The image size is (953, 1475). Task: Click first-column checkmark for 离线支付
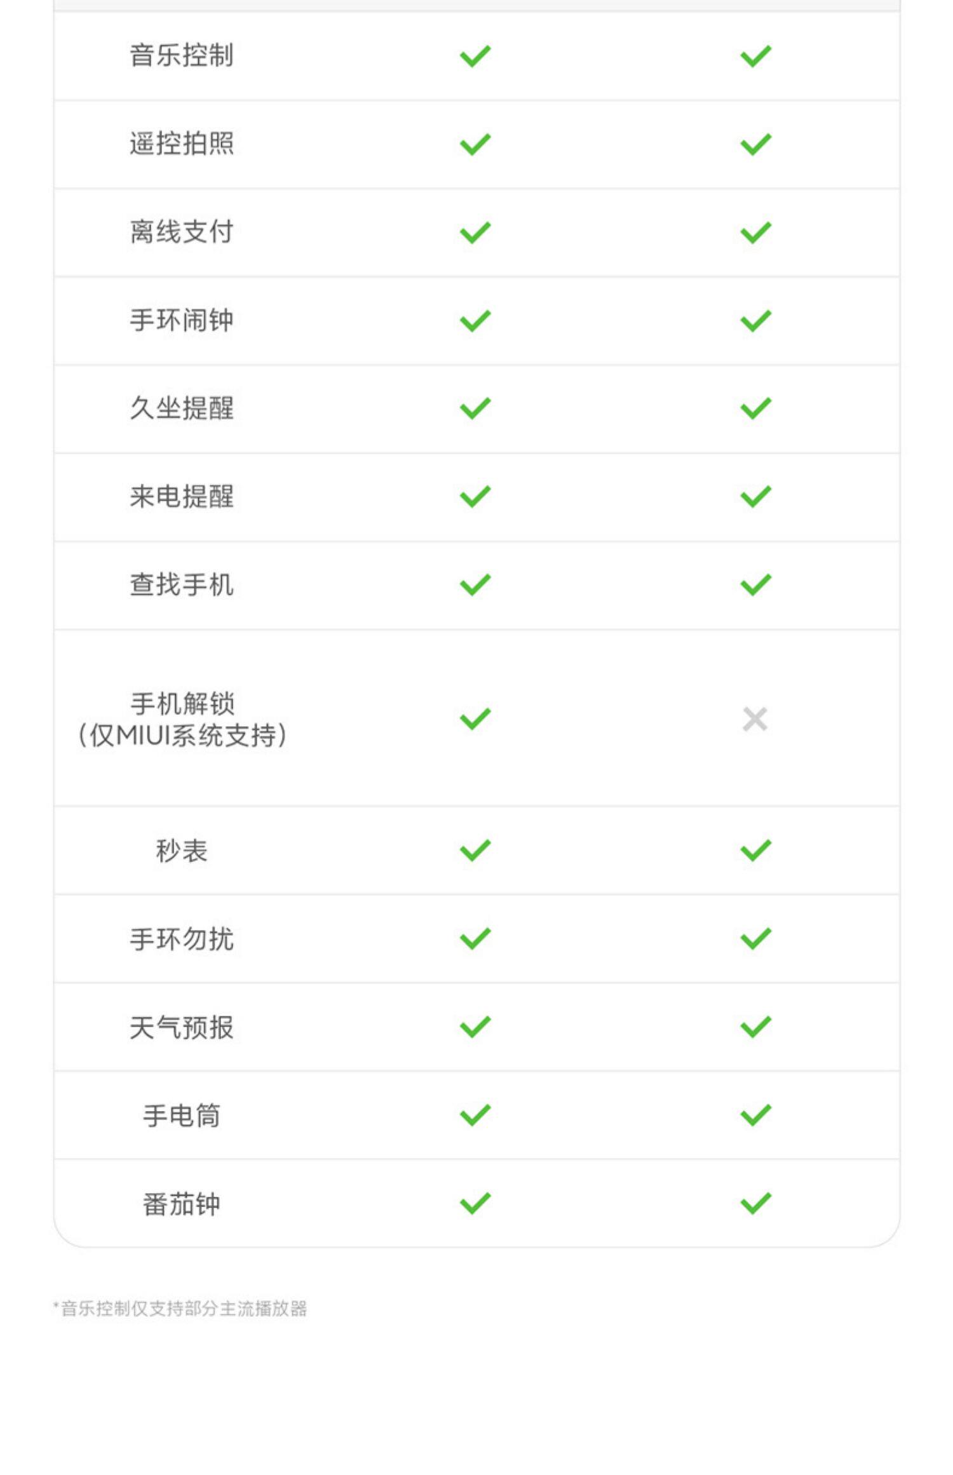[x=475, y=232]
